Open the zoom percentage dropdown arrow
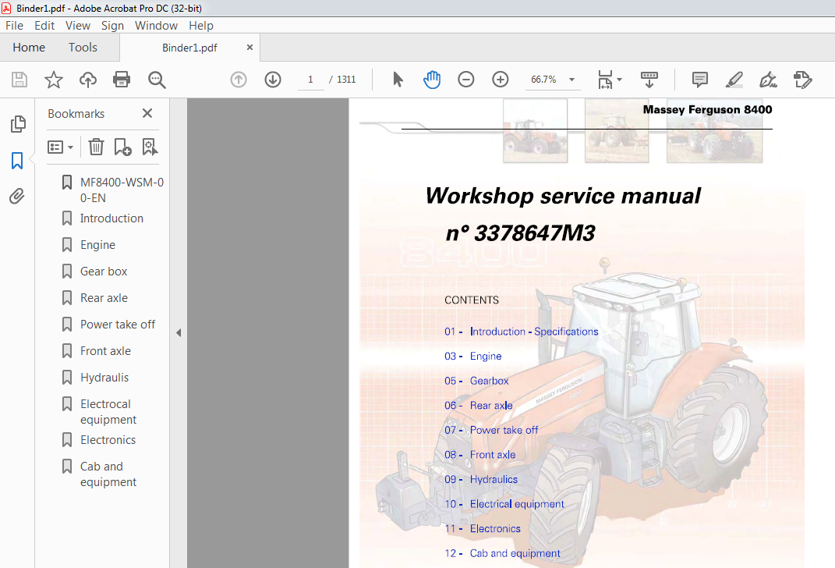This screenshot has width=835, height=568. pyautogui.click(x=572, y=80)
